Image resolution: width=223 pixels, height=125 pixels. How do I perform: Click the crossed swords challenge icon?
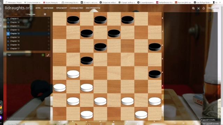coord(198,8)
